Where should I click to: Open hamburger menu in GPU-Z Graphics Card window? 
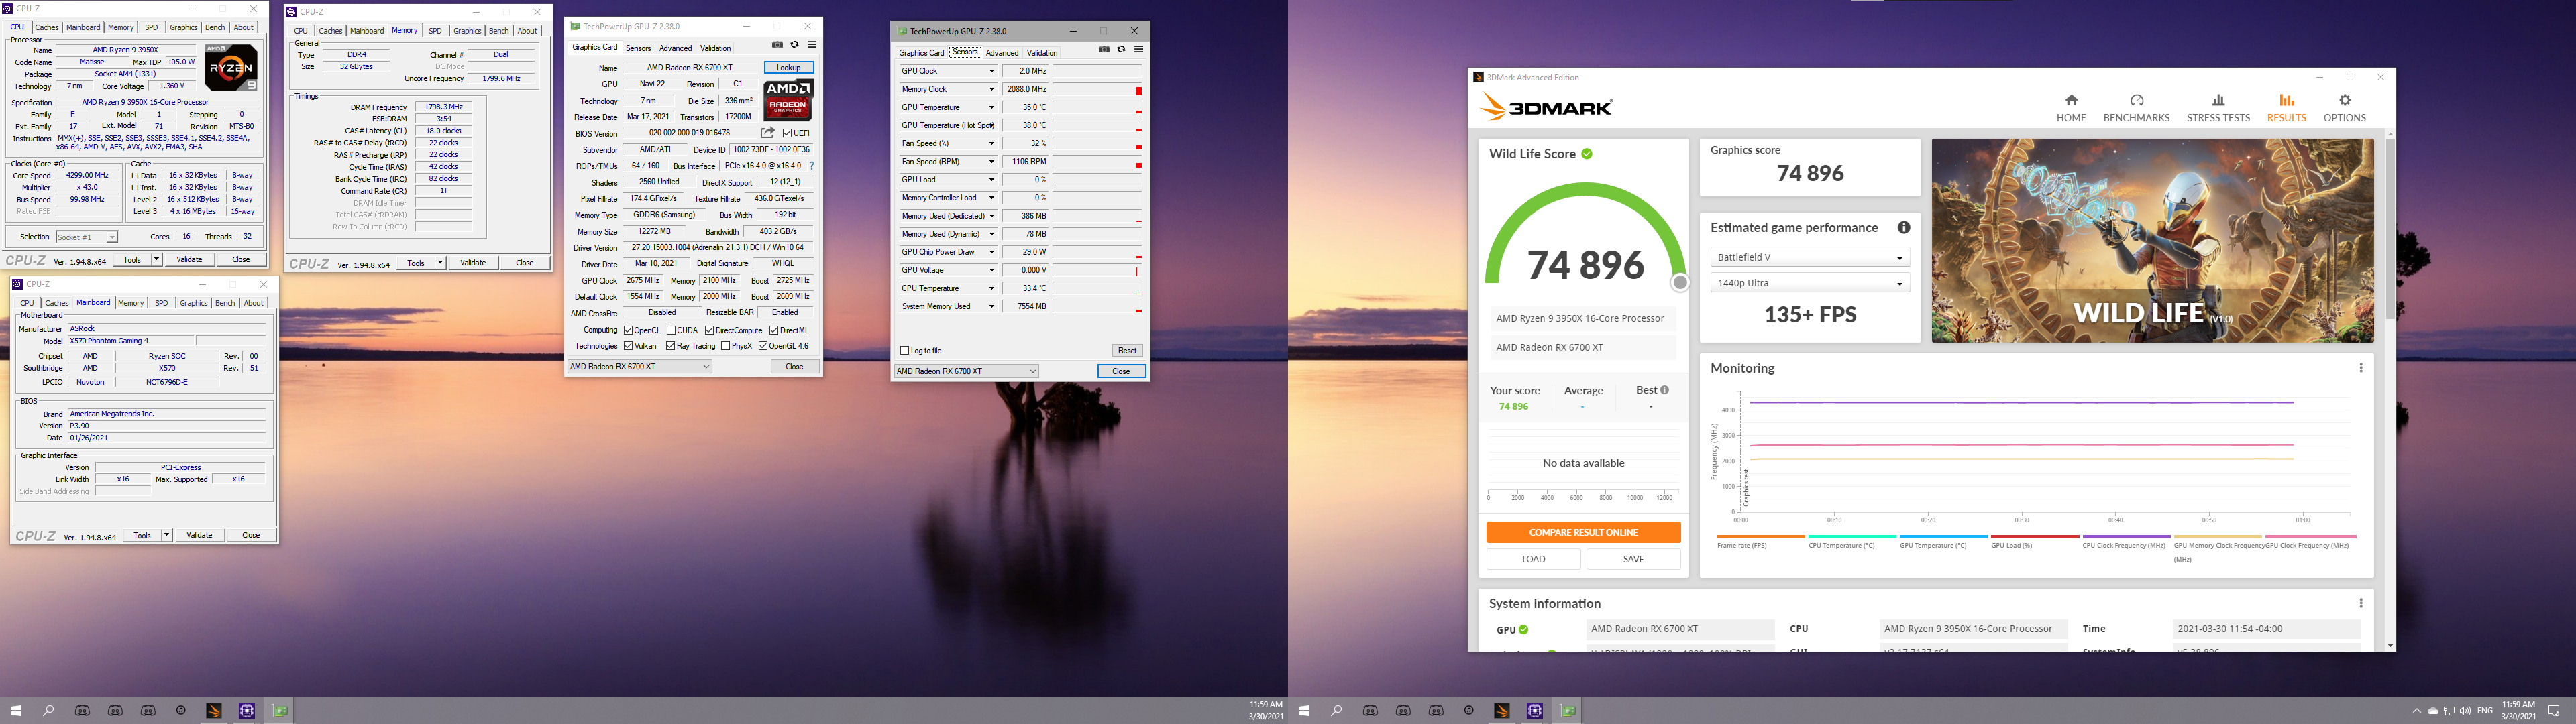[x=812, y=45]
